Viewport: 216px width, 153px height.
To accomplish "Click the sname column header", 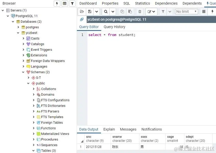I will pyautogui.click(x=125, y=139).
